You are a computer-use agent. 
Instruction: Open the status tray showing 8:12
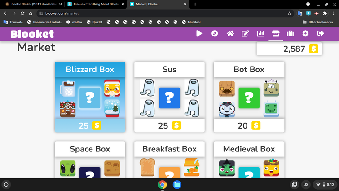pyautogui.click(x=325, y=185)
